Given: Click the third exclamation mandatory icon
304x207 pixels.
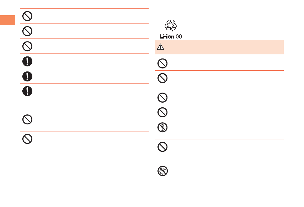Looking at the screenshot, I should tap(27, 91).
